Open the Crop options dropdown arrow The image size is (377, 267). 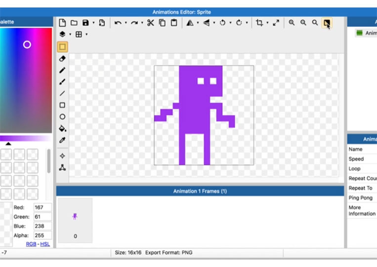click(267, 23)
